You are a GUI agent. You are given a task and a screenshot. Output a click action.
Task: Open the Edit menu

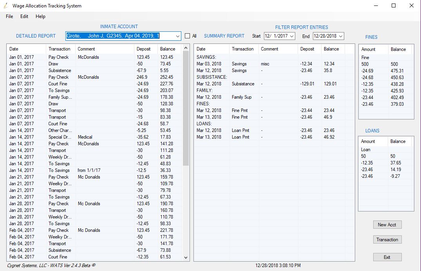point(24,16)
